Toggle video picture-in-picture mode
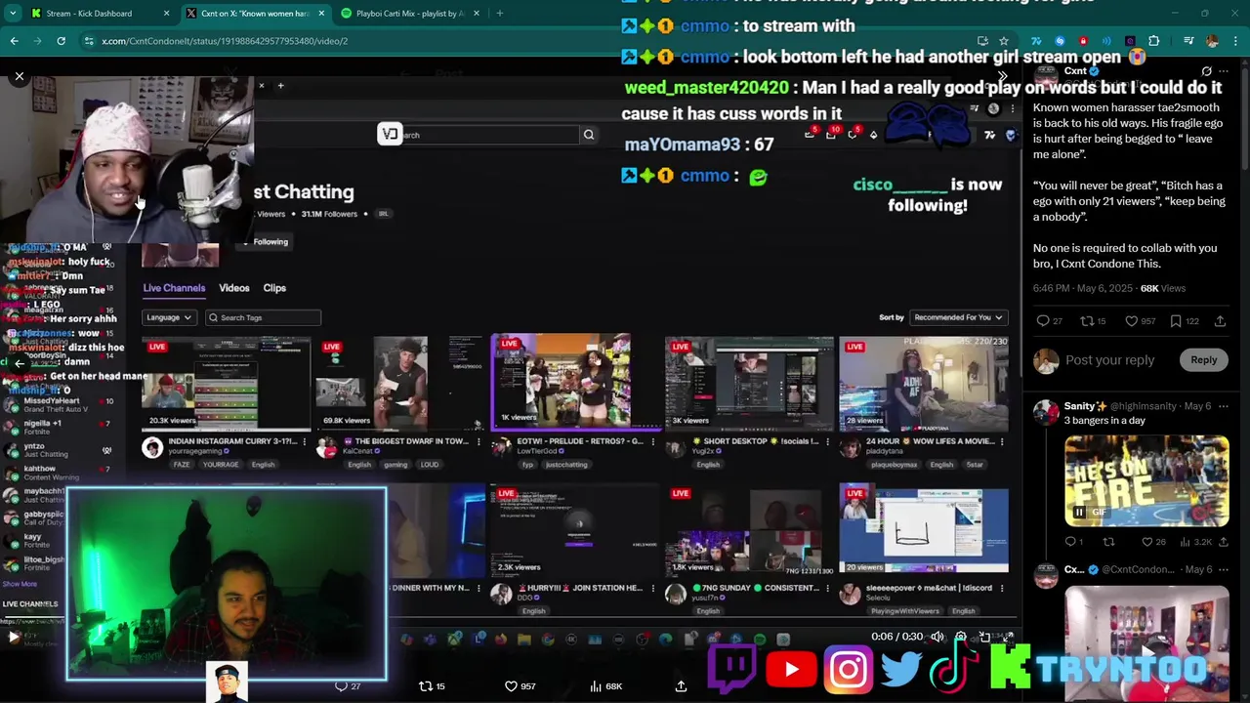This screenshot has width=1250, height=703. click(x=984, y=637)
